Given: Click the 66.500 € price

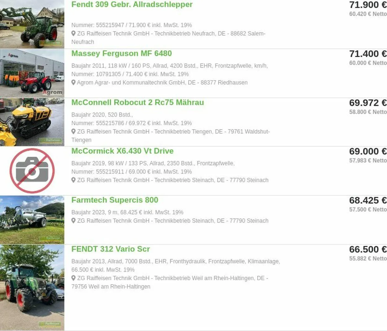Looking at the screenshot, I should [x=368, y=249].
